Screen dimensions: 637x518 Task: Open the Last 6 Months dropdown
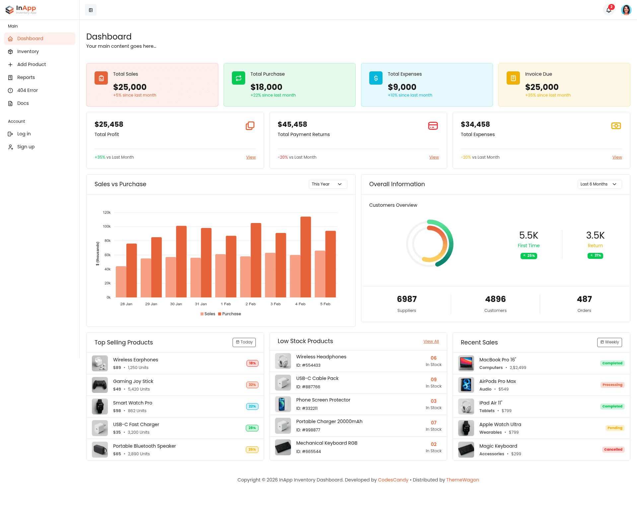click(600, 184)
